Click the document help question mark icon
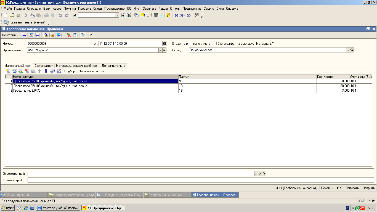 [x=90, y=35]
